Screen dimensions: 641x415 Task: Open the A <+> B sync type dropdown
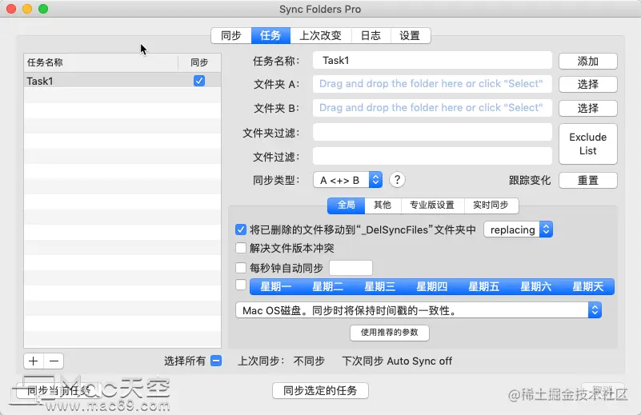pos(347,180)
